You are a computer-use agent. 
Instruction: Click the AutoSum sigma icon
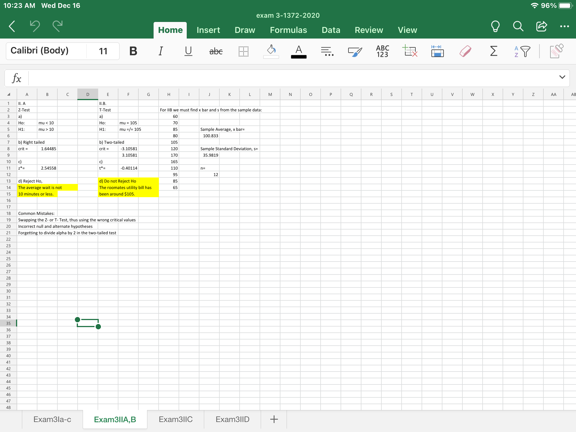(x=494, y=51)
